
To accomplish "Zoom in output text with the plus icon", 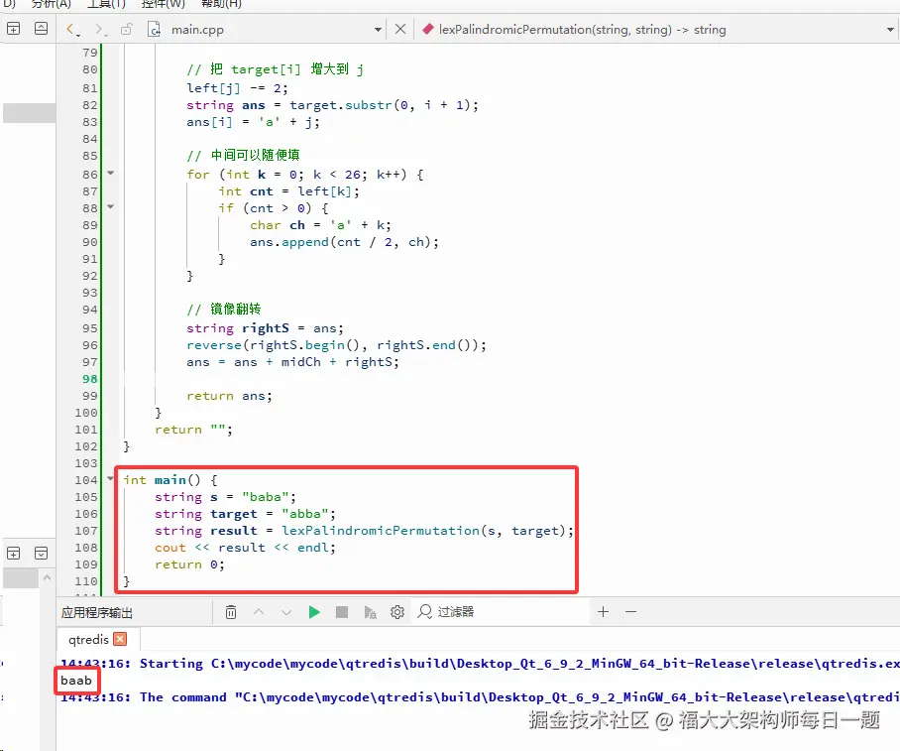I will click(603, 612).
